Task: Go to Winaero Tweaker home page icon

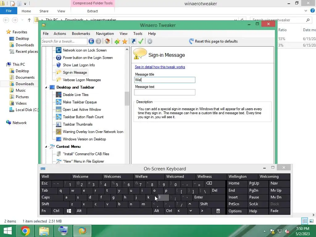Action: 107,41
